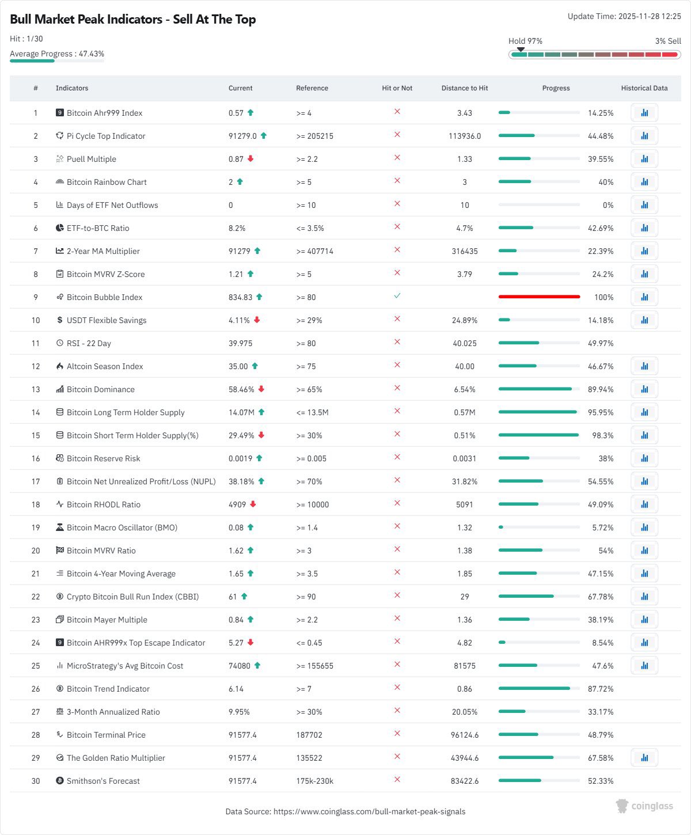The width and height of the screenshot is (691, 835).
Task: View Altcoin Season Index historical chart
Action: point(644,366)
